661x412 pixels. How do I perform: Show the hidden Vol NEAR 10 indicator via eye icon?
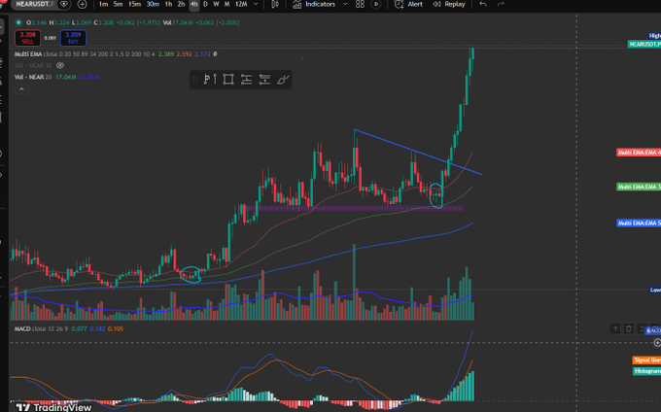[60, 66]
